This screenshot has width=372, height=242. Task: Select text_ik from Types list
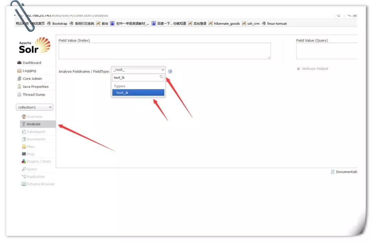coord(138,93)
